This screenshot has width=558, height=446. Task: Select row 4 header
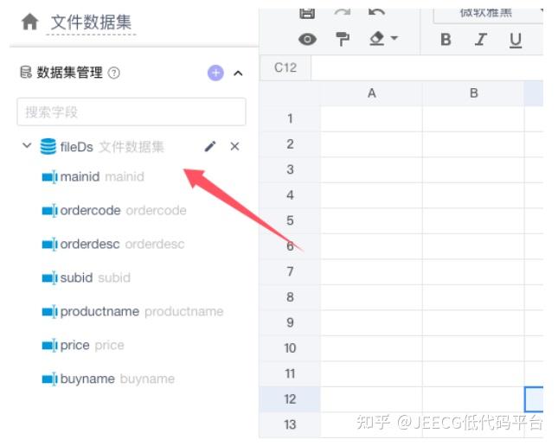(x=290, y=194)
